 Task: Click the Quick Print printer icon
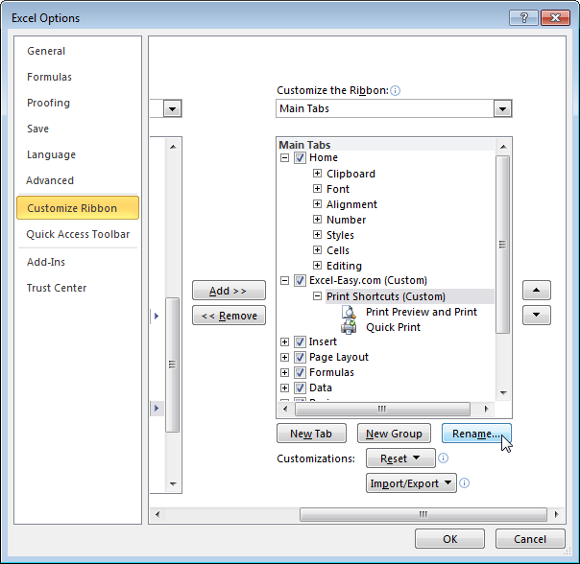349,327
